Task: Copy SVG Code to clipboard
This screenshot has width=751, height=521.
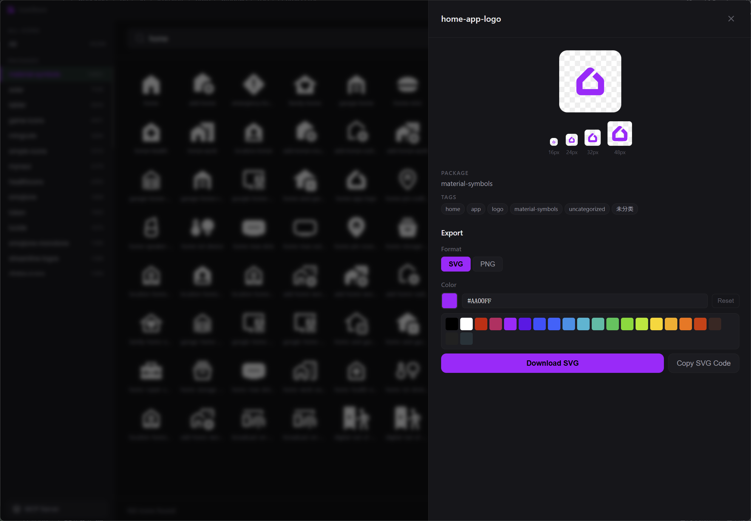Action: [x=703, y=363]
